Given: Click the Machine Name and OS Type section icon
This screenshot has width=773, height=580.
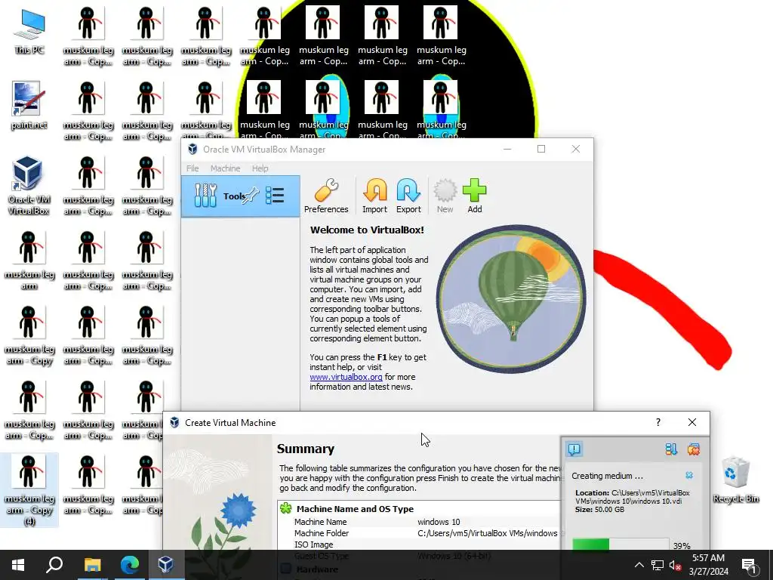Looking at the screenshot, I should click(285, 508).
